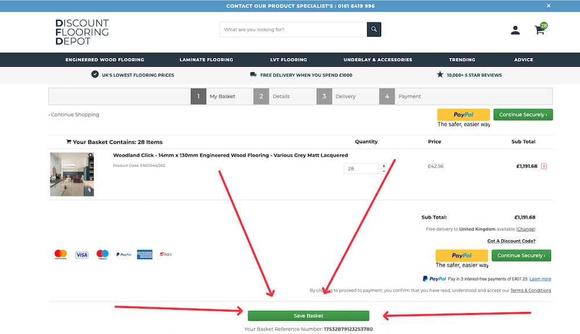Open the user account icon
The height and width of the screenshot is (334, 580).
[x=515, y=30]
